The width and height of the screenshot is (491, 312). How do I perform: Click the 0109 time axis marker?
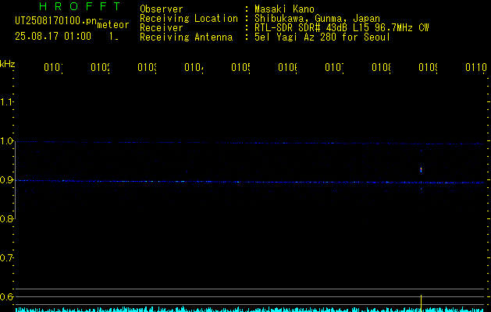pyautogui.click(x=428, y=67)
